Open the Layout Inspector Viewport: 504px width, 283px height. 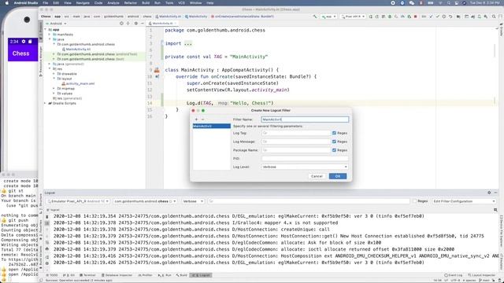481,275
